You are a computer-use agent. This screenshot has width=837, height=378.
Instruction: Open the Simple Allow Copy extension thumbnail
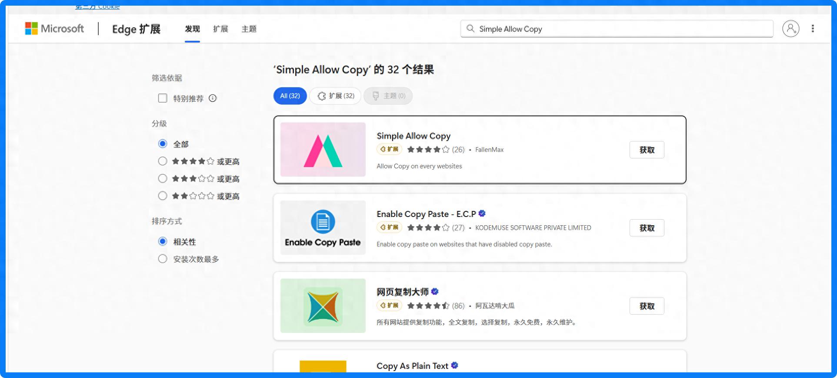click(323, 149)
